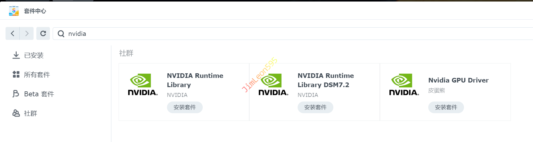Open NVIDIA Runtime Library DSM7.2 title
This screenshot has width=533, height=142.
[326, 80]
